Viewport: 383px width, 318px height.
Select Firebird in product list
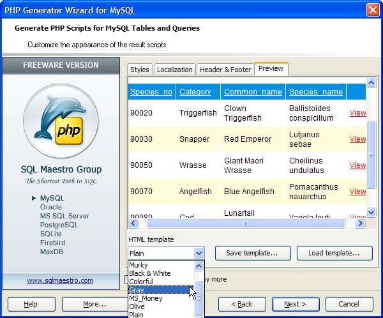tap(52, 243)
